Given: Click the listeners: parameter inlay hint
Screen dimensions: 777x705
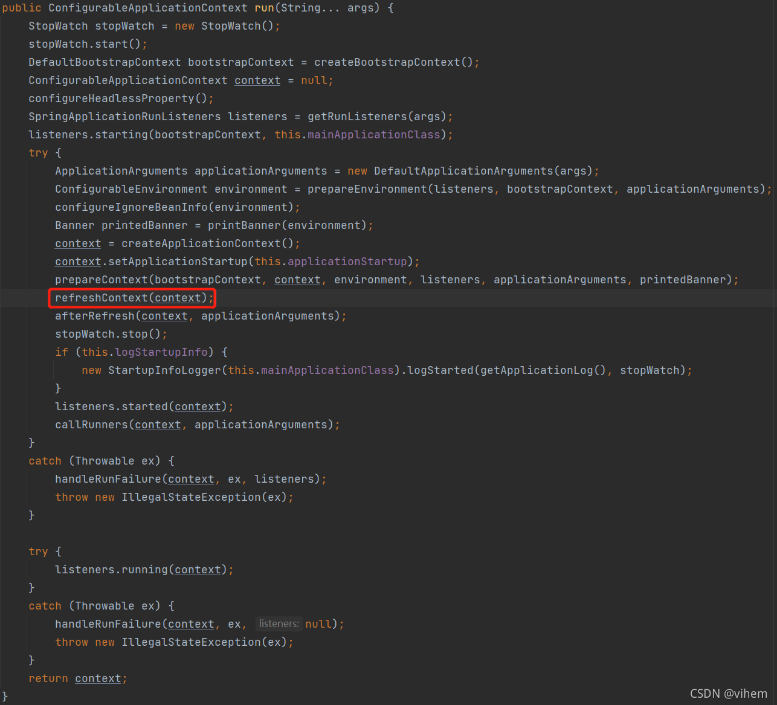Looking at the screenshot, I should [x=279, y=623].
